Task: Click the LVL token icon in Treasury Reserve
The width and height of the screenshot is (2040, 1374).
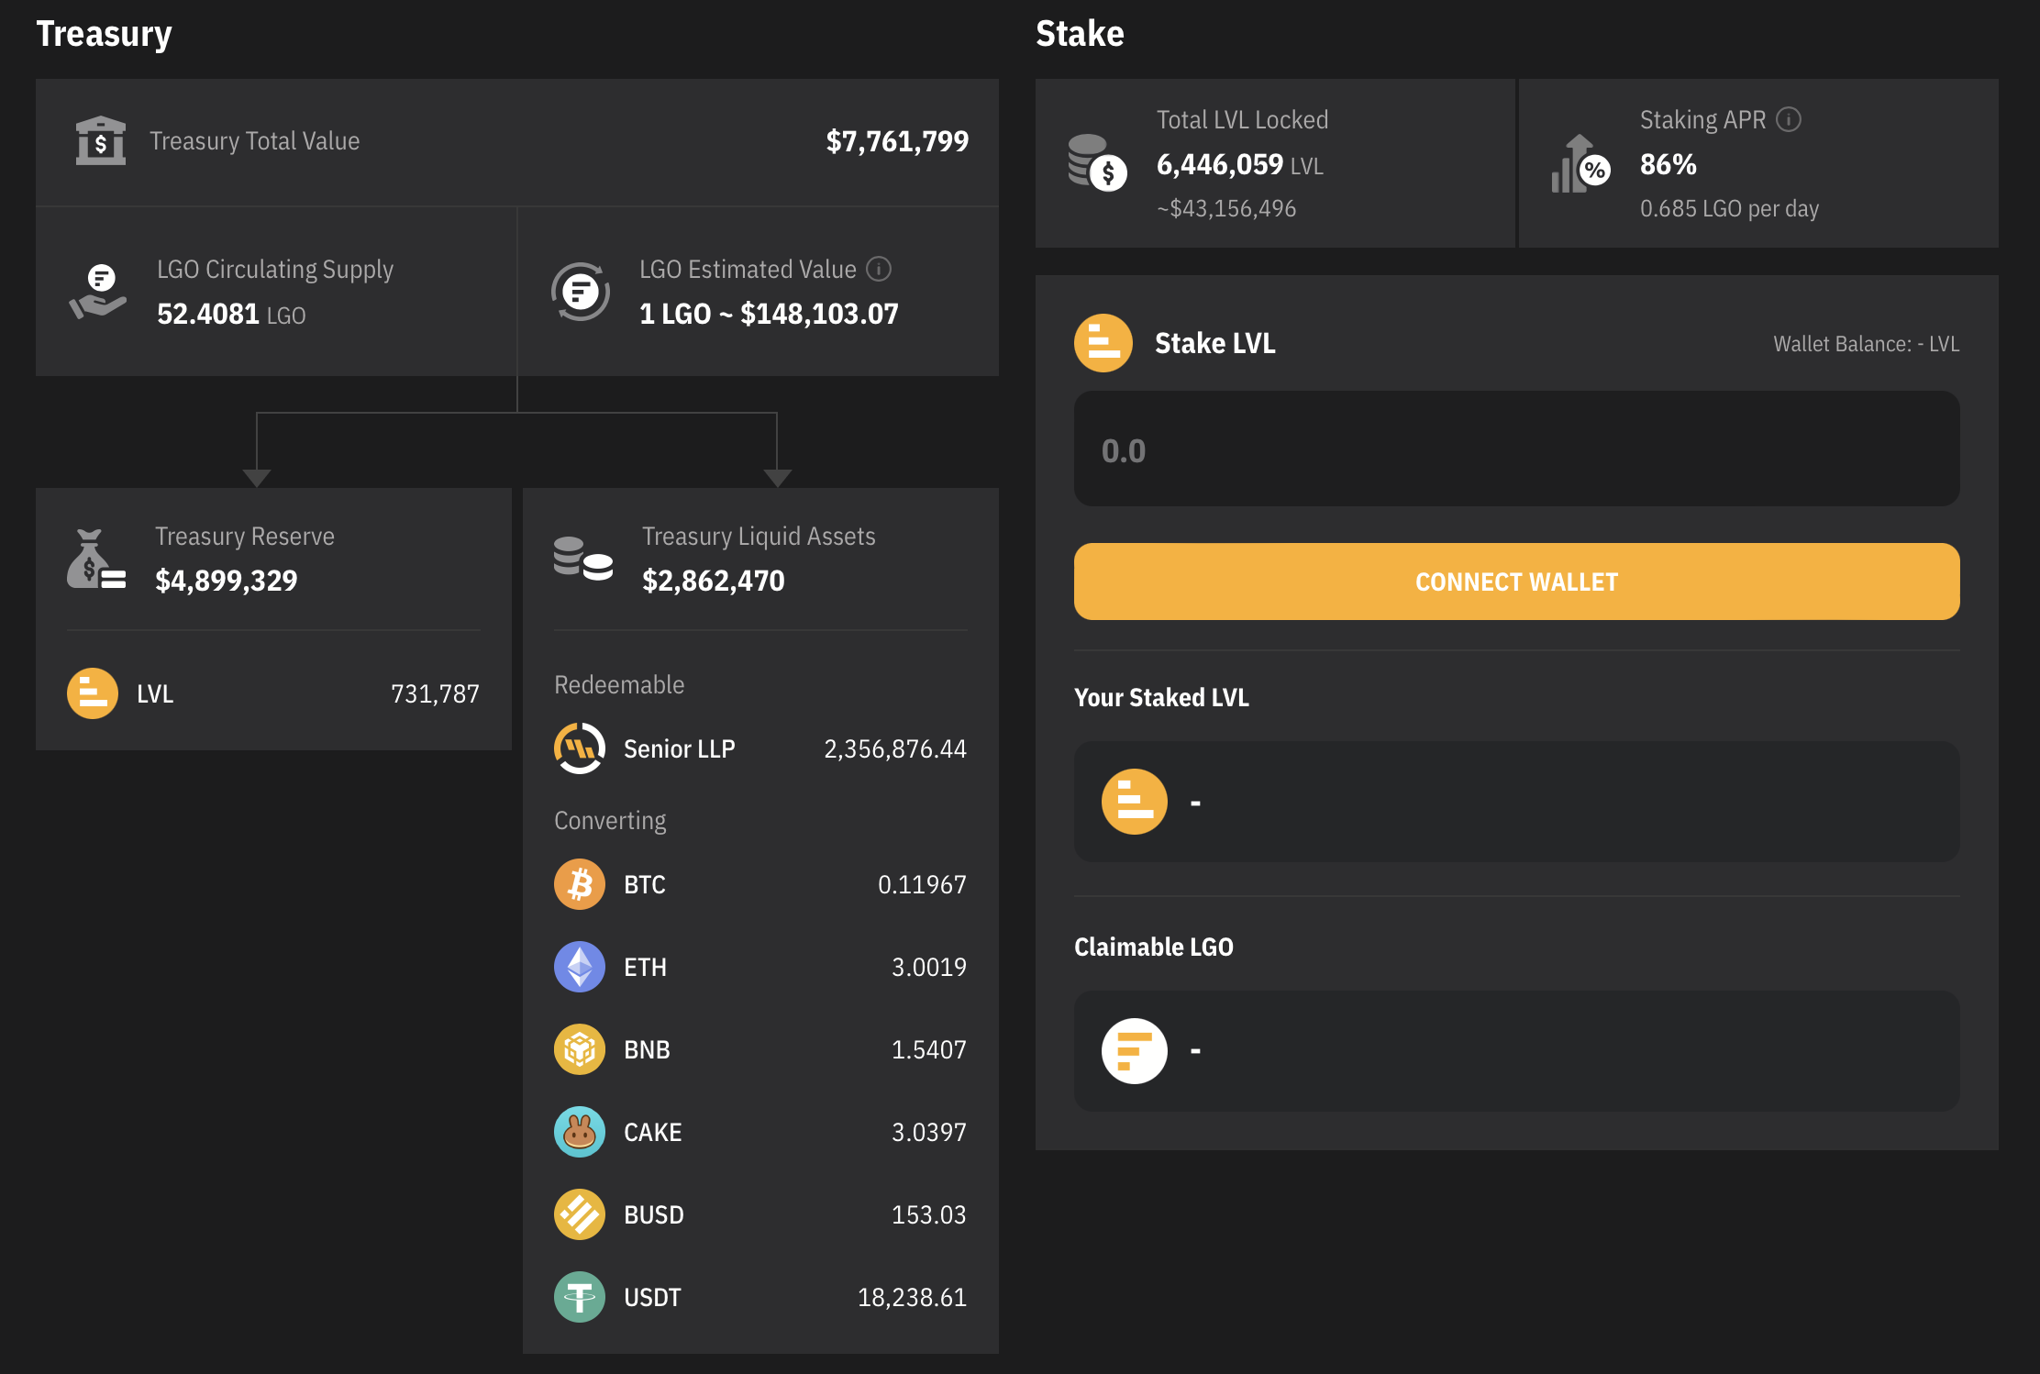Action: (x=93, y=693)
